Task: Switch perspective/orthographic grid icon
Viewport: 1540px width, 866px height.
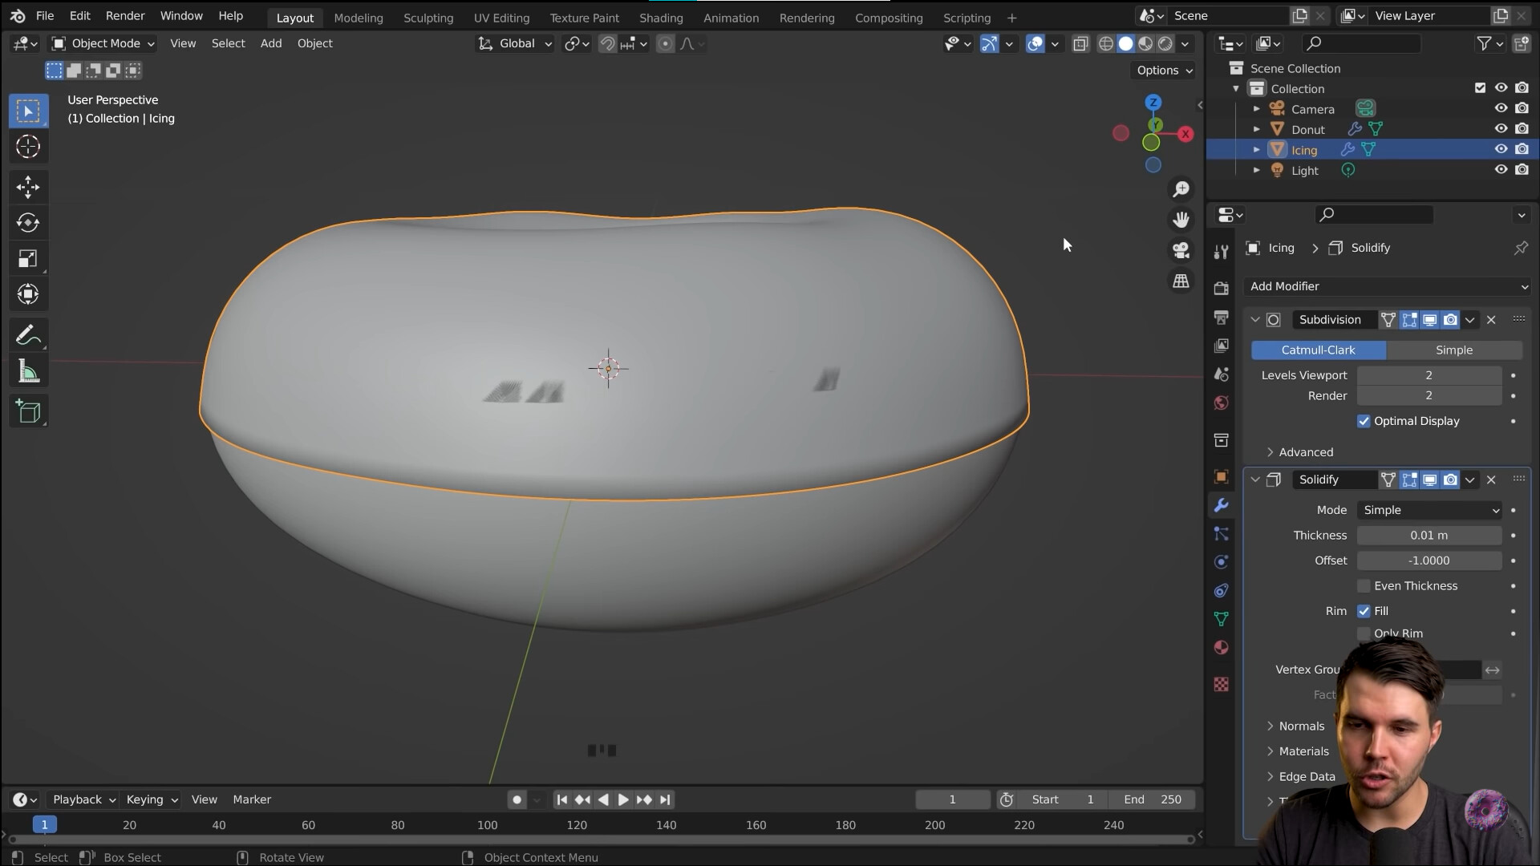Action: click(1181, 281)
